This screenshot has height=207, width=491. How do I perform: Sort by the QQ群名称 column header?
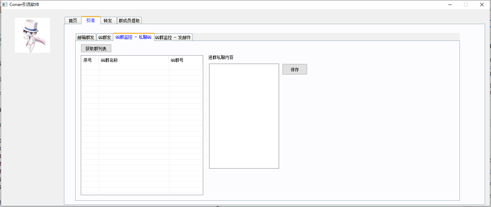(x=134, y=60)
